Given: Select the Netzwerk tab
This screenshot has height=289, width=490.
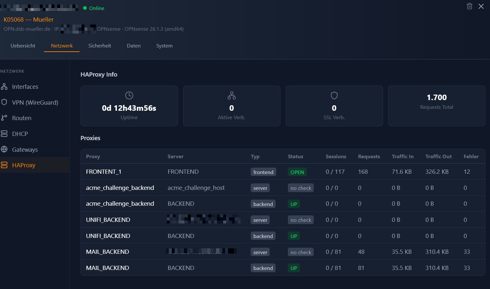Looking at the screenshot, I should click(62, 46).
